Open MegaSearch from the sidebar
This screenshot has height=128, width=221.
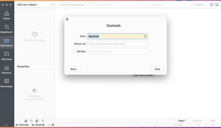point(7,29)
